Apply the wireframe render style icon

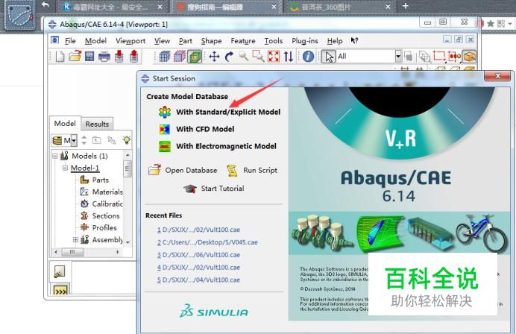coord(164,57)
